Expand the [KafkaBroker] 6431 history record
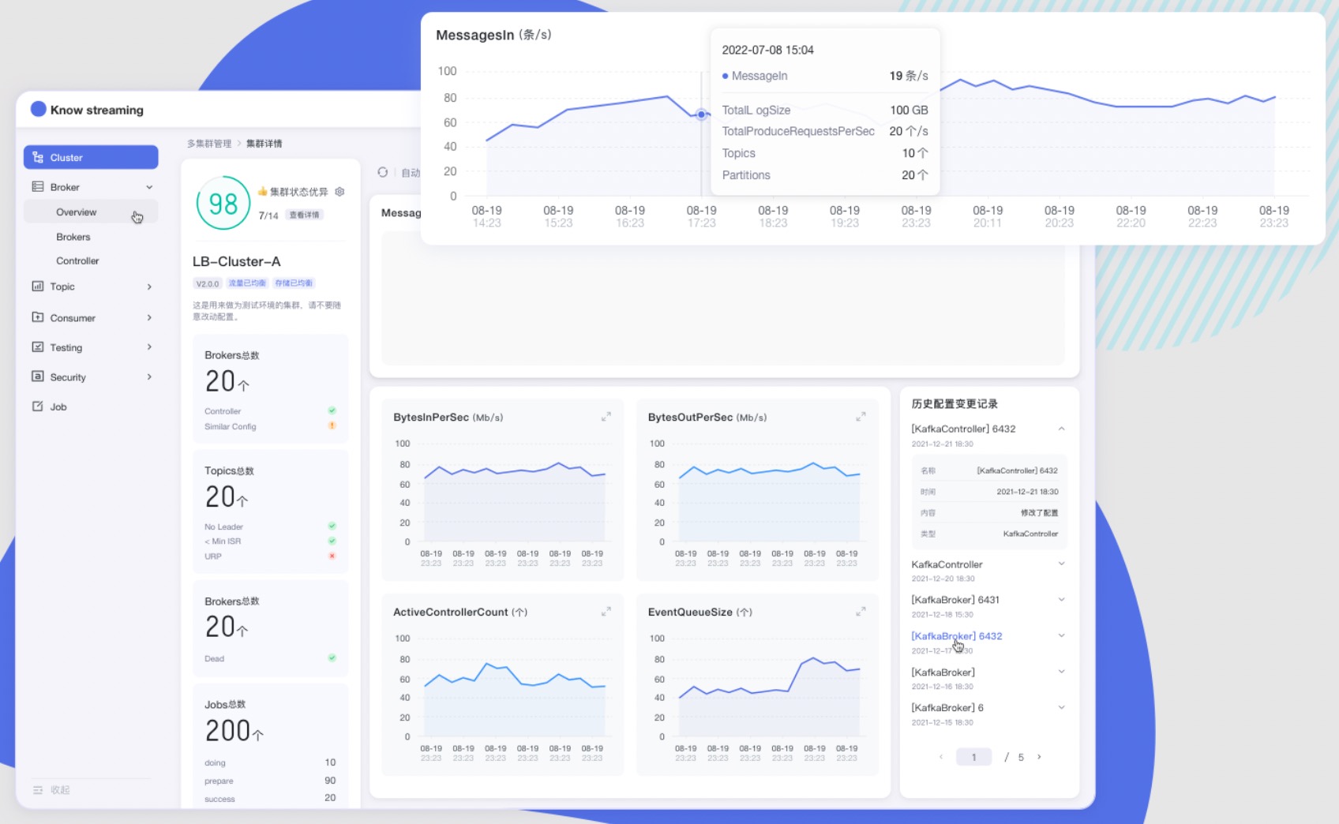 [x=1061, y=600]
